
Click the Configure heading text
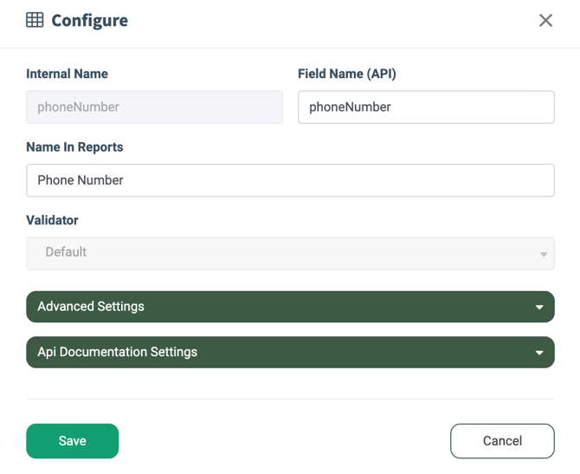[x=89, y=21]
